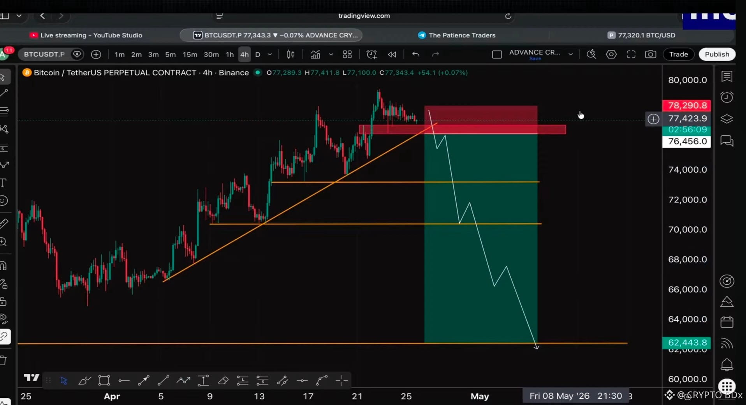The width and height of the screenshot is (746, 405).
Task: Take a chart snapshot with camera icon
Action: coord(651,55)
